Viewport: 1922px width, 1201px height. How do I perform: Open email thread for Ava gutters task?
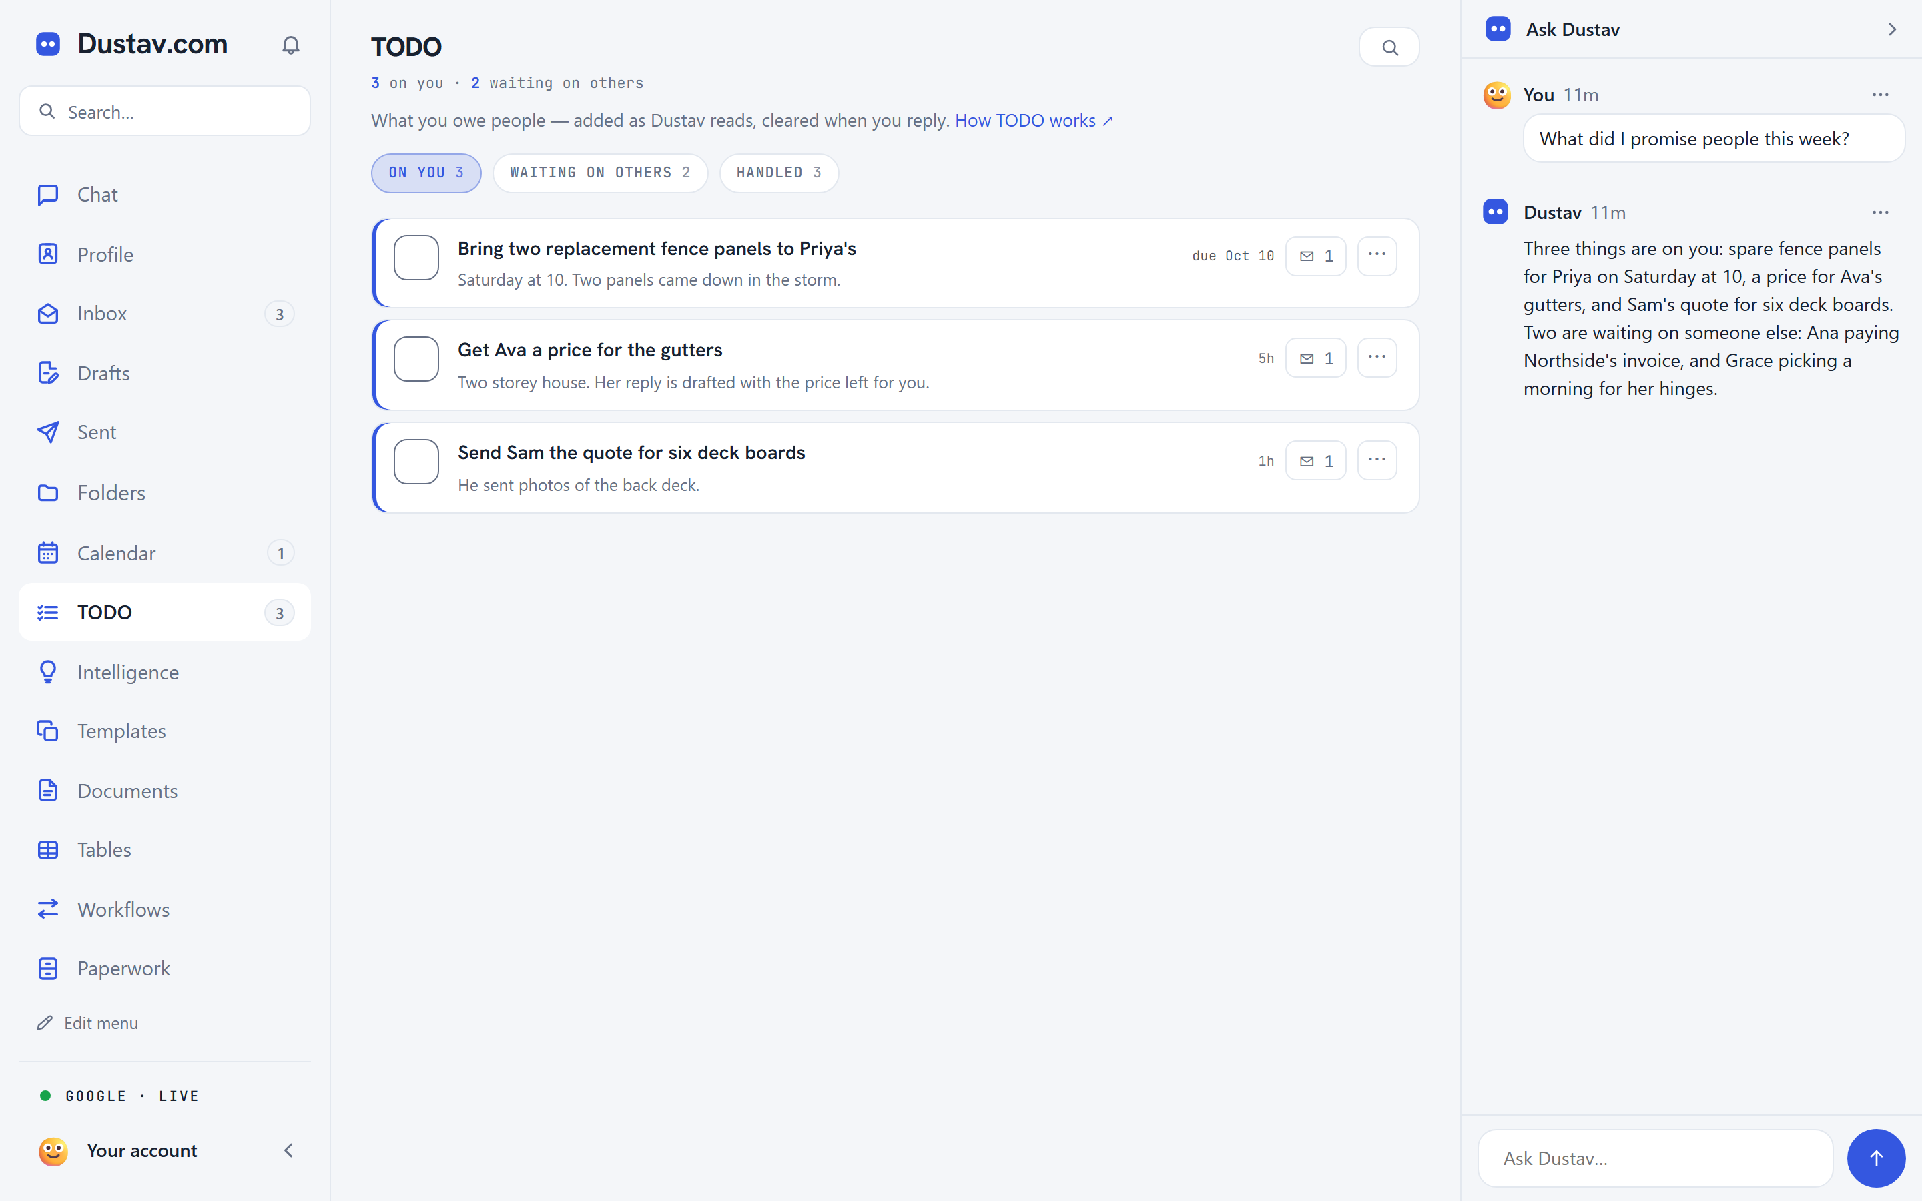pos(1316,358)
